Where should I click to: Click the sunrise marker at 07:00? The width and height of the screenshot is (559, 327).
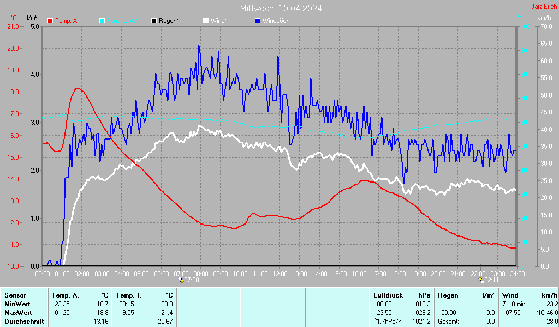181,280
